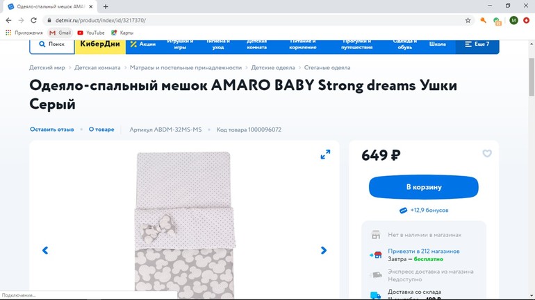Open Chrome profile avatar M

pyautogui.click(x=513, y=20)
